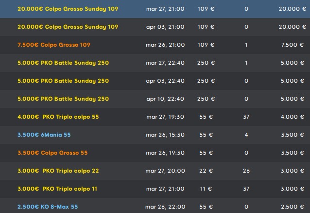Image resolution: width=310 pixels, height=213 pixels.
Task: Click the 7.500 € prize pool value
Action: point(292,45)
